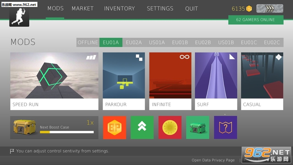Click the triple-chevron rank badge

[270, 8]
